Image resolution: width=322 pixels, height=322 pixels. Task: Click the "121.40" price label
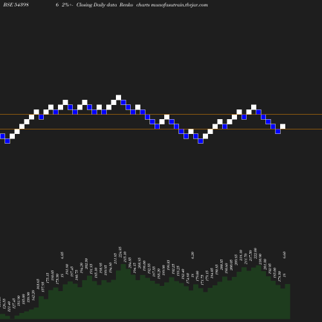tap(9, 307)
